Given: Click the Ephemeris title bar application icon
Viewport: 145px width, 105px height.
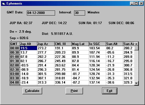Looking at the screenshot, I should click(x=3, y=3).
